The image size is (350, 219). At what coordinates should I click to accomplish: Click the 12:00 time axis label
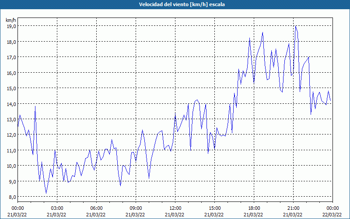175,208
